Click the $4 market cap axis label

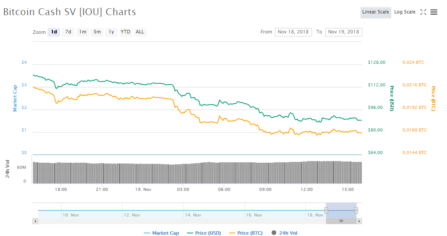[x=24, y=62]
